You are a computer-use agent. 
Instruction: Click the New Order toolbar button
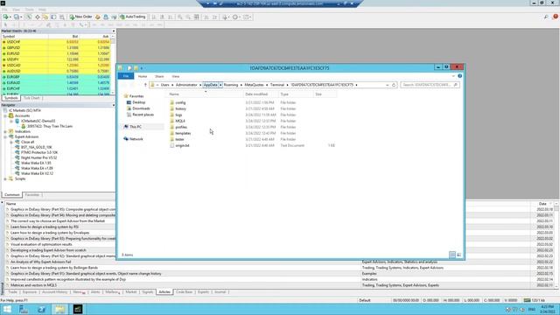(x=80, y=17)
